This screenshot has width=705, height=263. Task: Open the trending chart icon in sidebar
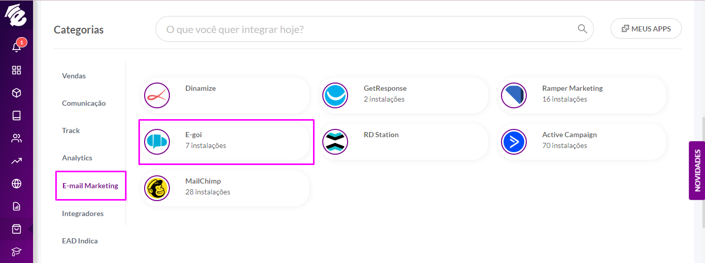pyautogui.click(x=17, y=161)
